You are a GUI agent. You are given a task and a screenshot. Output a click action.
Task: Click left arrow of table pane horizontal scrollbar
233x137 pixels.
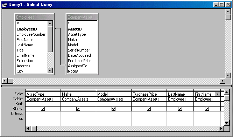pyautogui.click(x=5, y=81)
